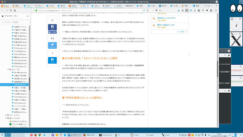Viewport: 243px width, 137px height.
Task: Collapse the 新しいフォルダ bookmark folder
Action: pyautogui.click(x=6, y=118)
